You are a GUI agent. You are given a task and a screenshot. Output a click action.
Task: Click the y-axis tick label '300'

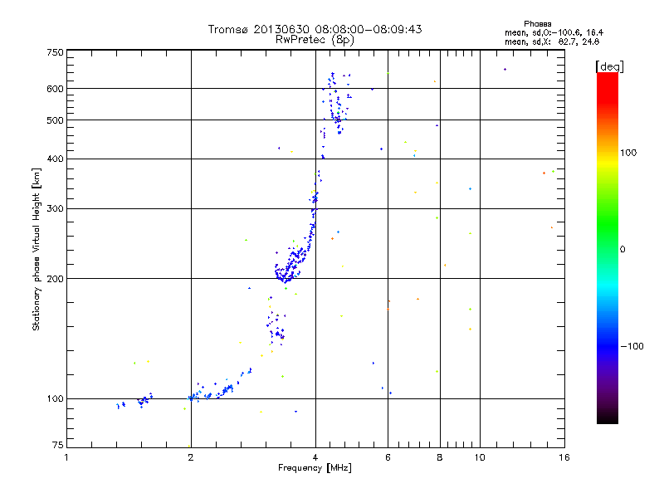point(55,208)
